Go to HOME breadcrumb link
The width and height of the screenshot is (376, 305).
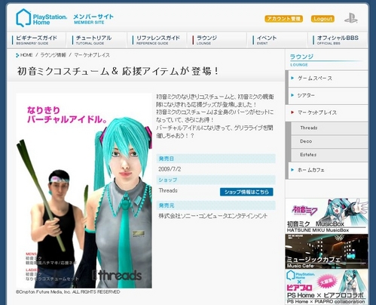(x=26, y=55)
